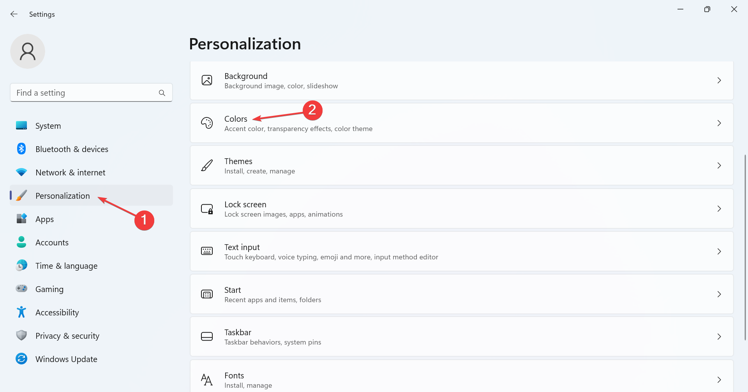The width and height of the screenshot is (748, 392).
Task: Click the Lock screen icon
Action: pyautogui.click(x=207, y=209)
